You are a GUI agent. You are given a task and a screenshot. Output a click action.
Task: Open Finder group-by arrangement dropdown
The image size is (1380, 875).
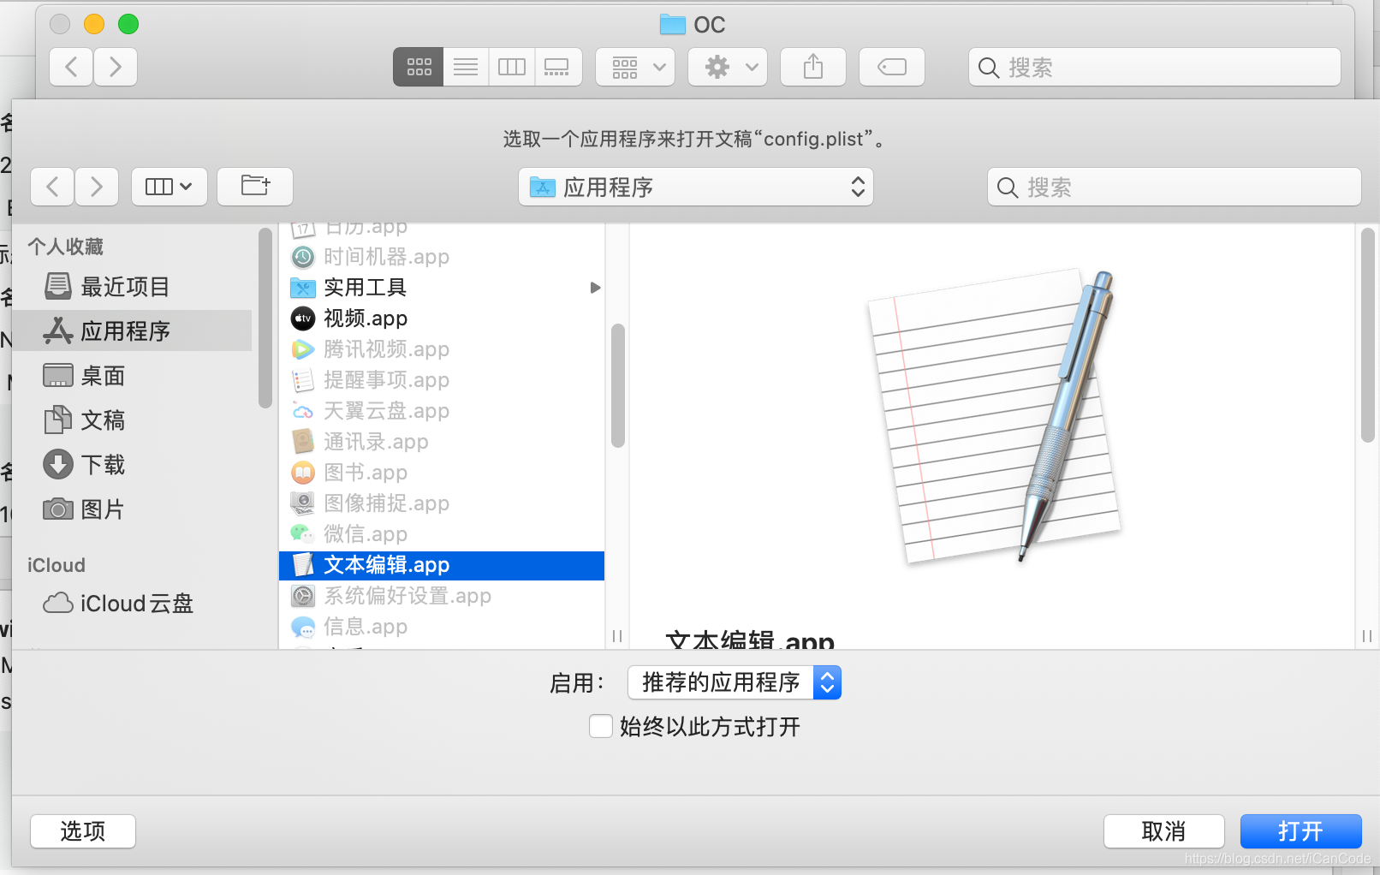(635, 67)
